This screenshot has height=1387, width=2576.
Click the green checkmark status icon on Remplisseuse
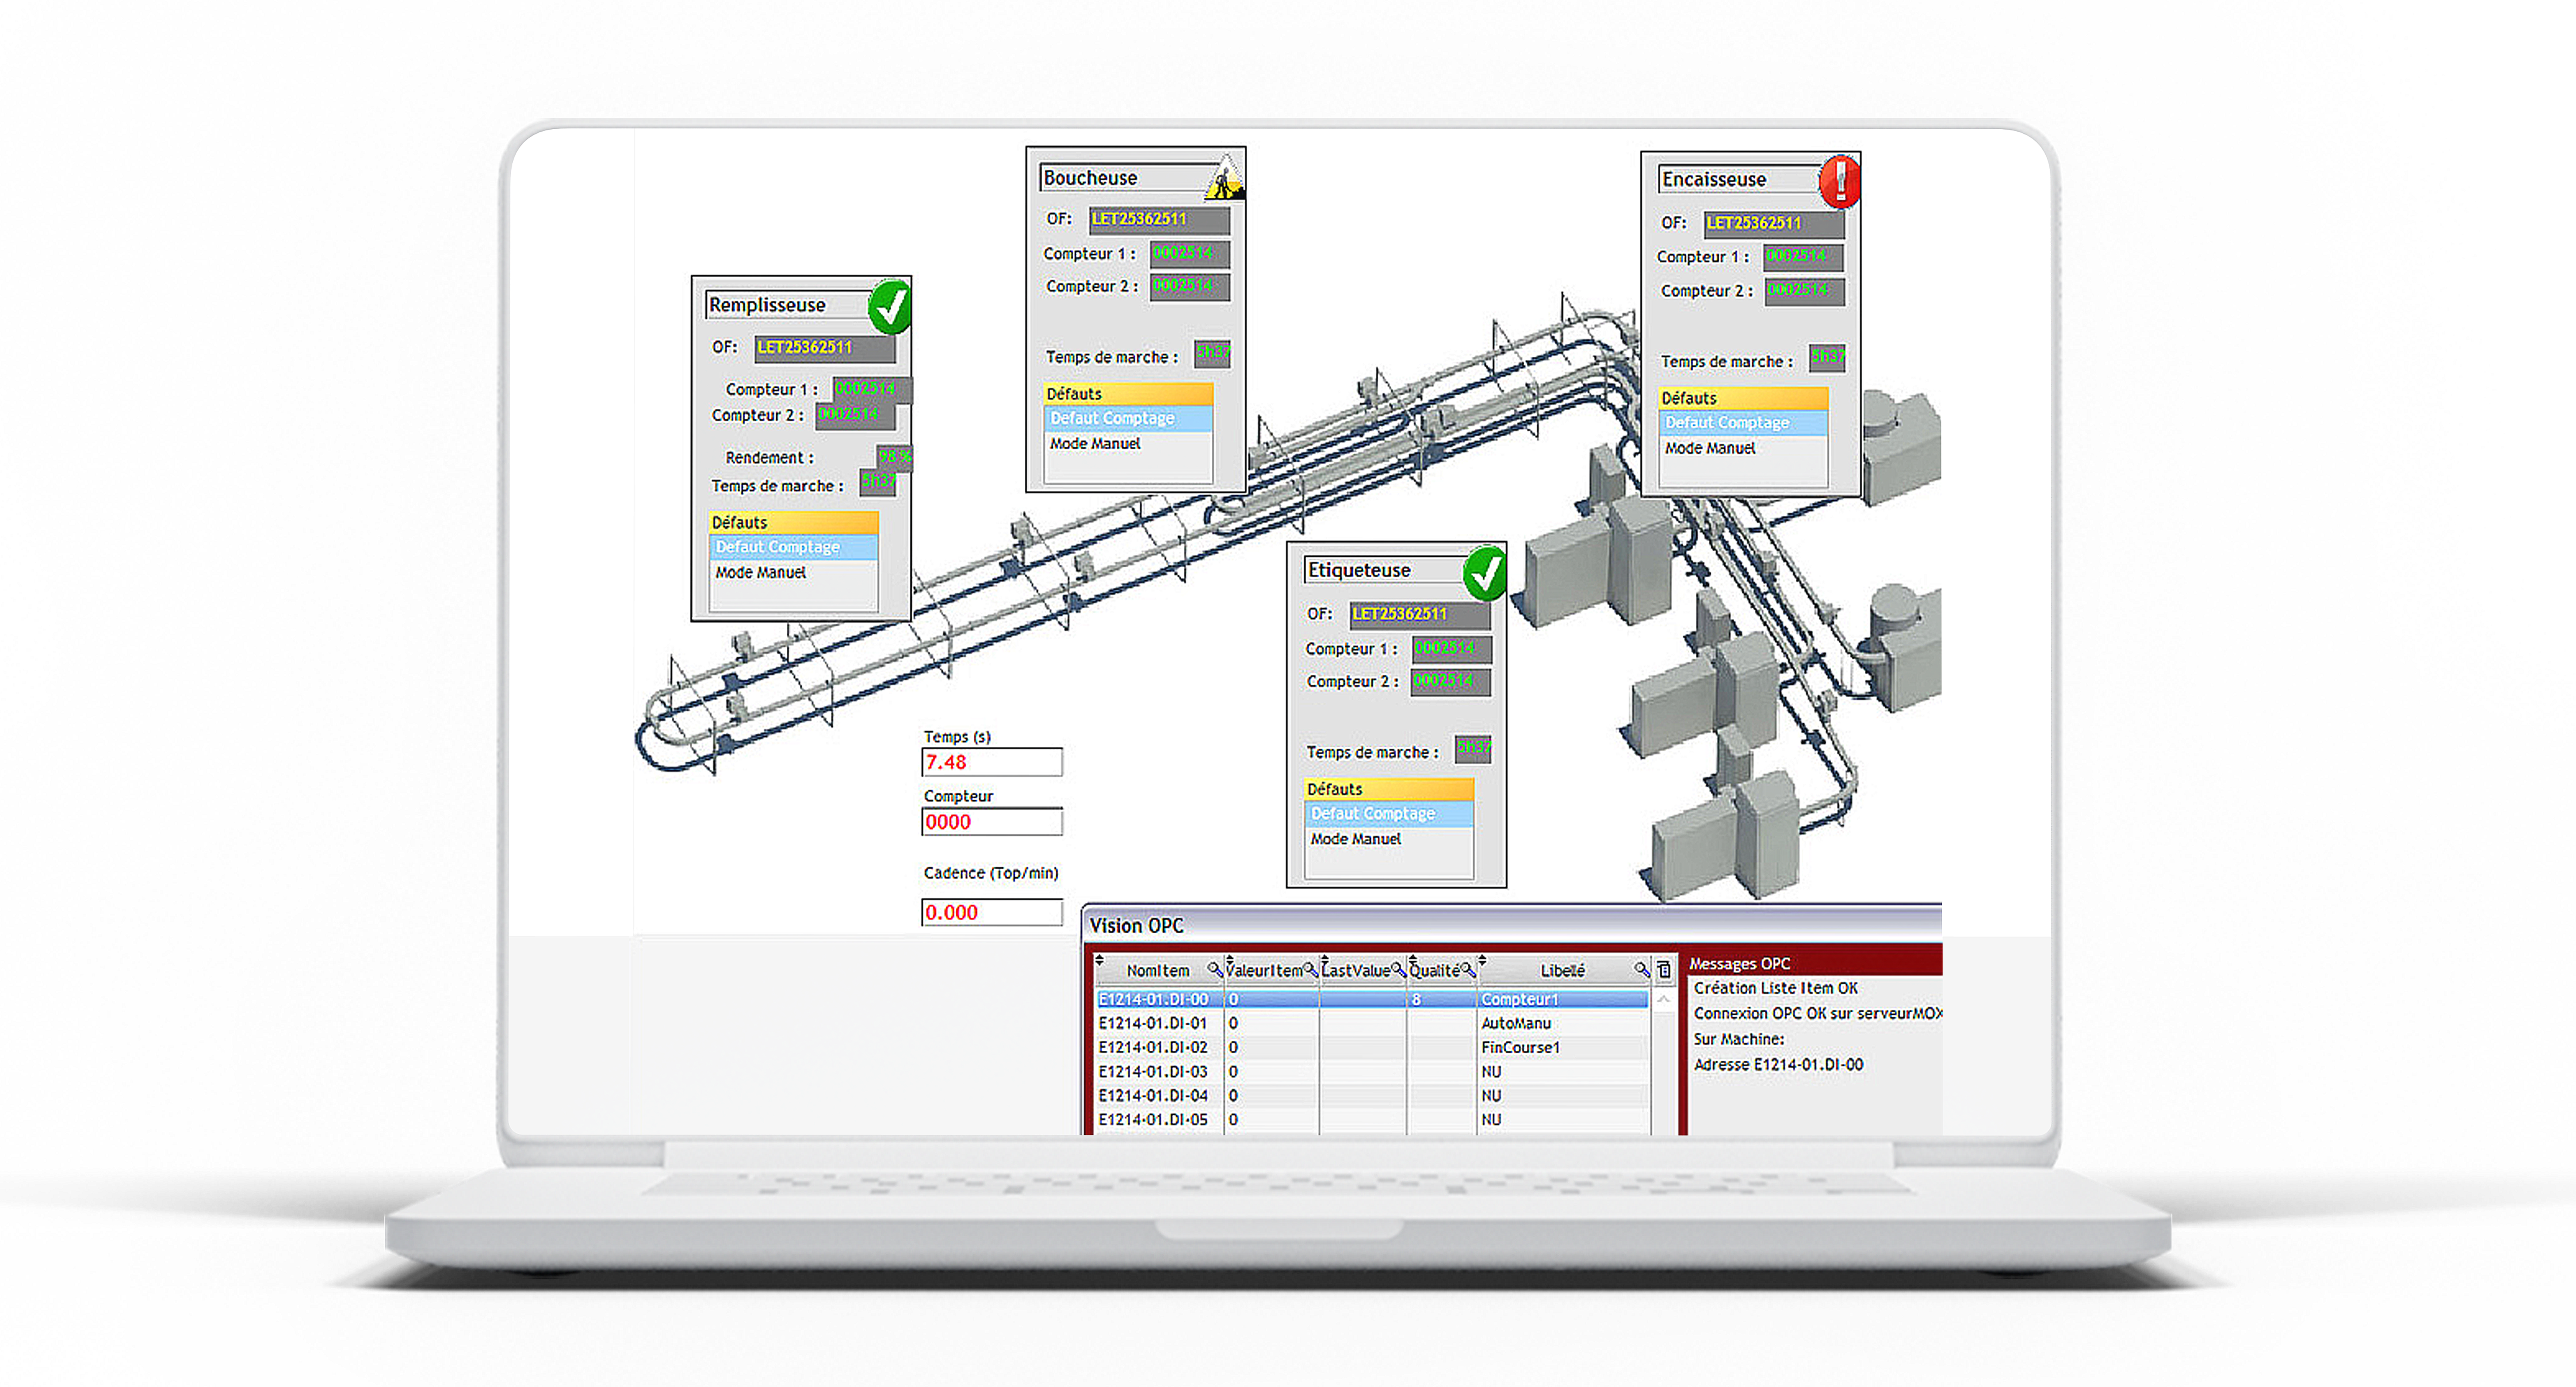tap(889, 307)
